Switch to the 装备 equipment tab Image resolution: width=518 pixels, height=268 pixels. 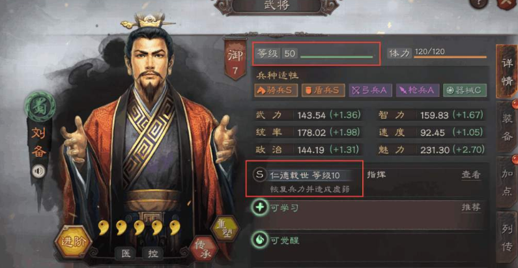coord(507,128)
